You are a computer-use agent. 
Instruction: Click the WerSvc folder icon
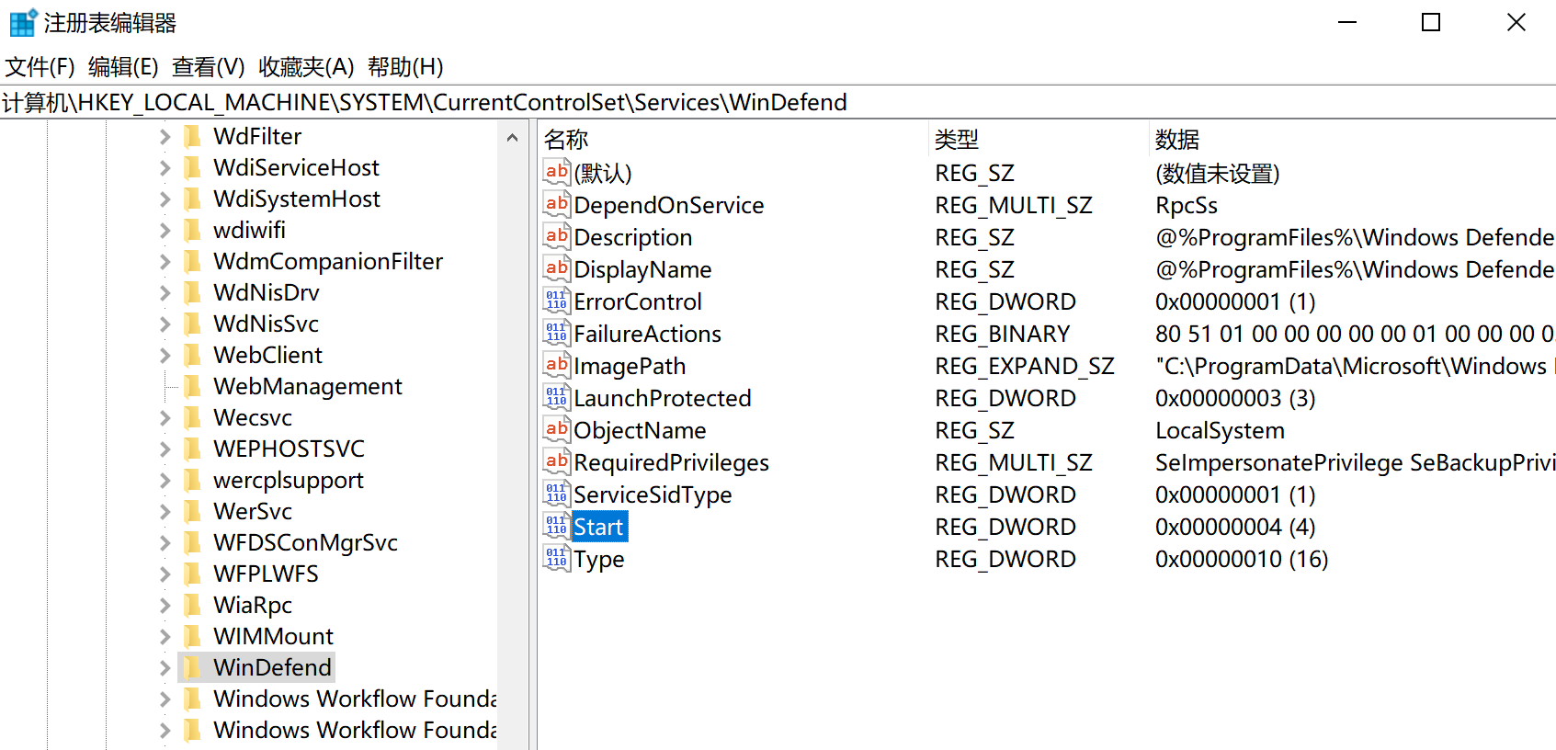pyautogui.click(x=193, y=511)
